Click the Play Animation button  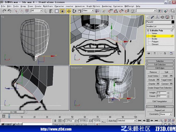click(148, 121)
